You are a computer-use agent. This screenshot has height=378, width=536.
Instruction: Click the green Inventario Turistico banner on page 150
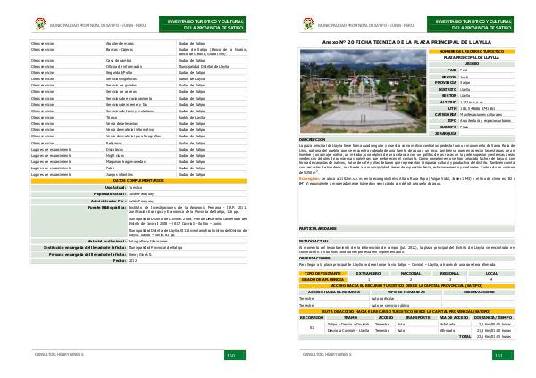203,24
